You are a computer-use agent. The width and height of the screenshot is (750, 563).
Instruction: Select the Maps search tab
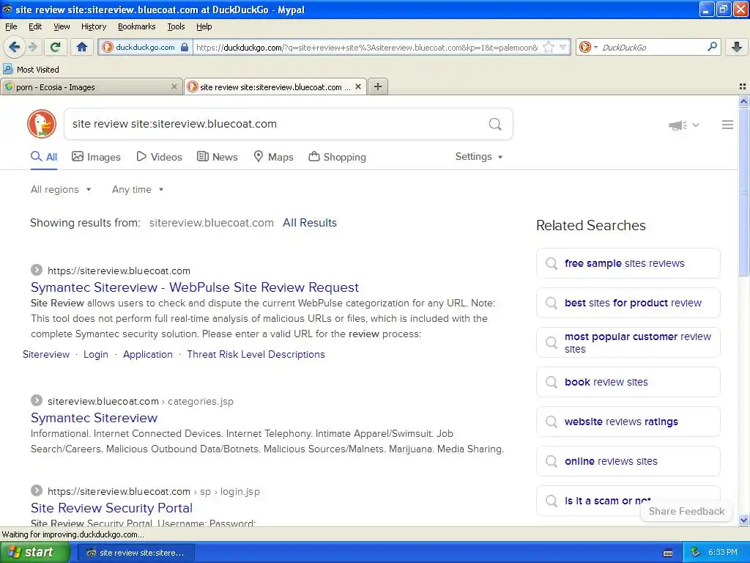(x=274, y=157)
